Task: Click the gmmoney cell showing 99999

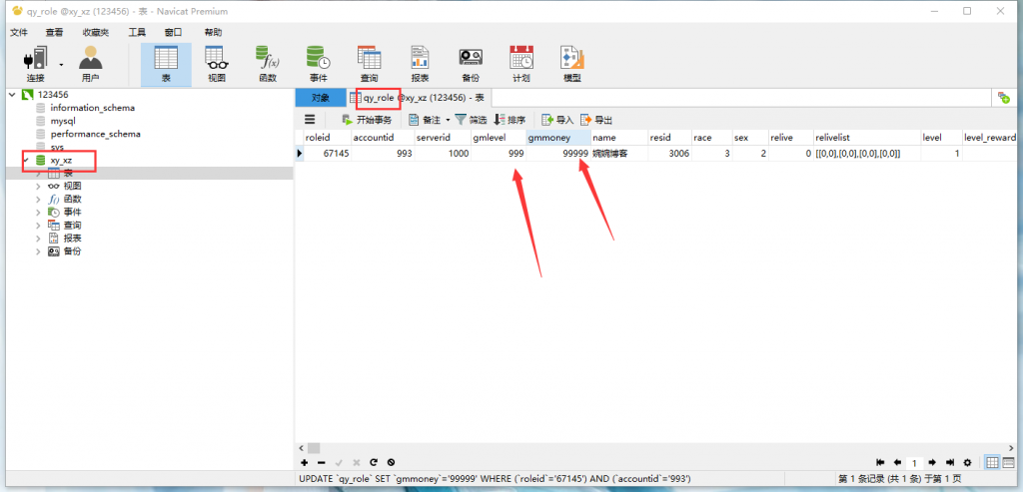Action: point(557,154)
